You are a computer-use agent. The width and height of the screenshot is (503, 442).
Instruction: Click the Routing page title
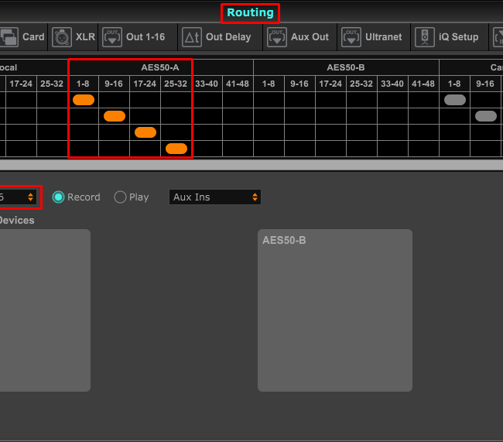coord(250,13)
